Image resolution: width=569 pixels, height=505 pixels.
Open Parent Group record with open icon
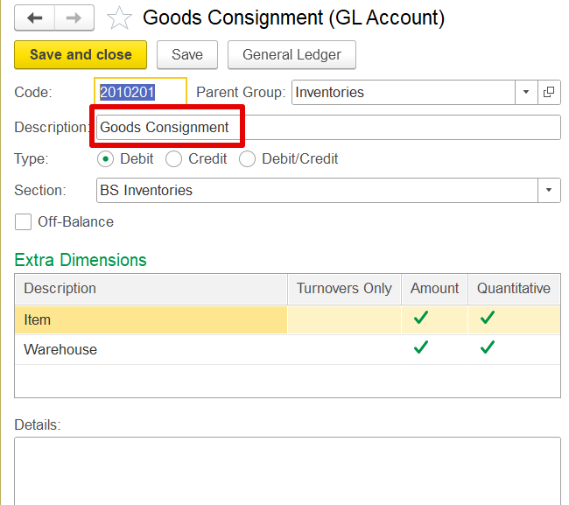pos(549,92)
